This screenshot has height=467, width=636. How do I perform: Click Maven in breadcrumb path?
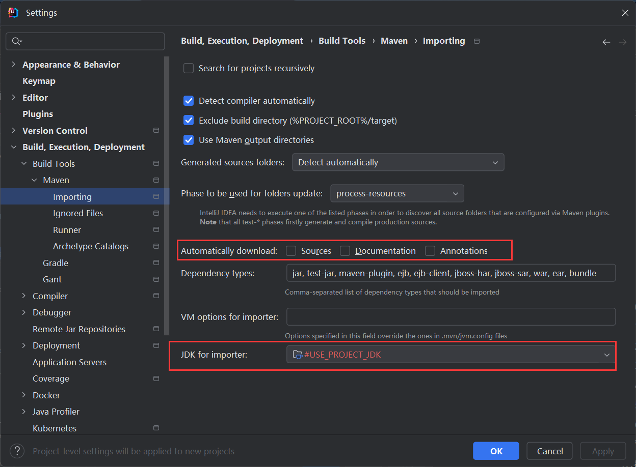394,41
